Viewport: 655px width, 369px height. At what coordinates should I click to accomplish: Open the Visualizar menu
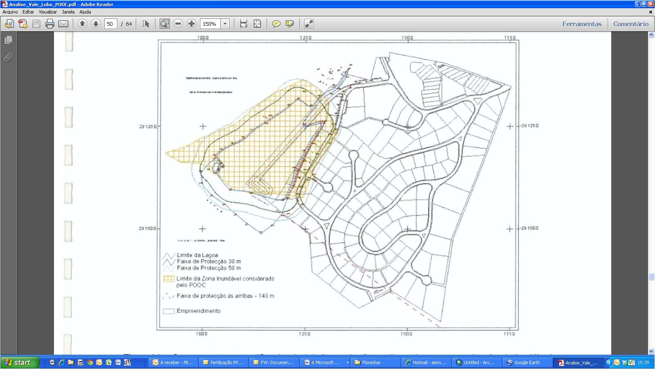(x=48, y=12)
